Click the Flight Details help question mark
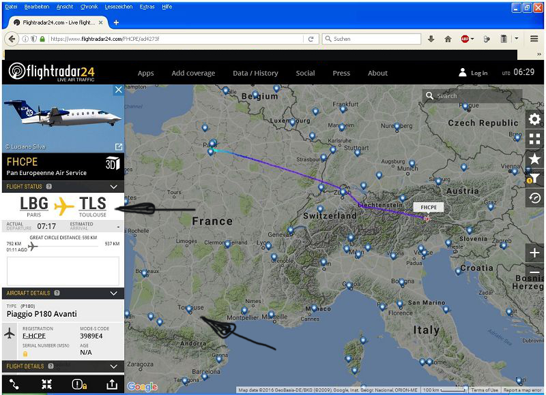 (51, 366)
